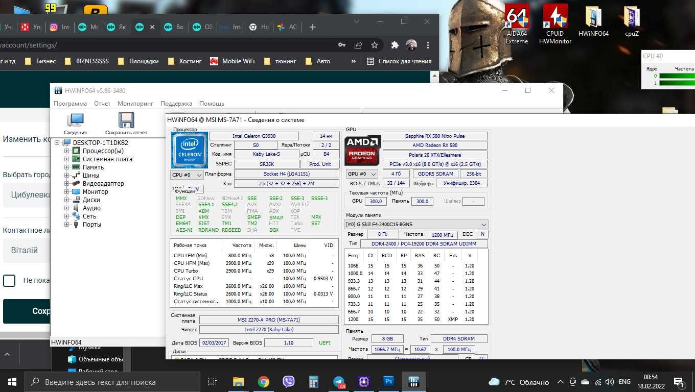
Task: Open Chrome from the taskbar
Action: [x=263, y=381]
